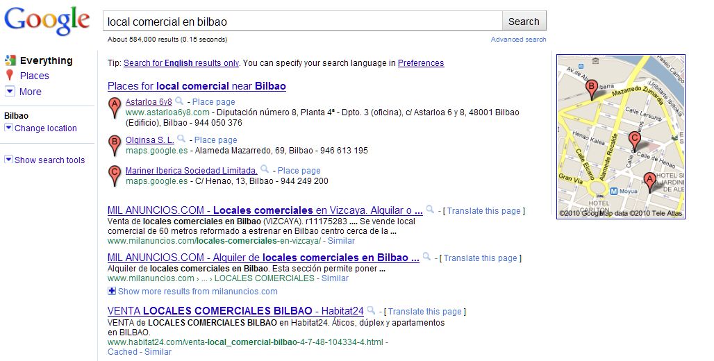The width and height of the screenshot is (714, 361).
Task: Expand the Show search tools arrow
Action: tap(8, 160)
